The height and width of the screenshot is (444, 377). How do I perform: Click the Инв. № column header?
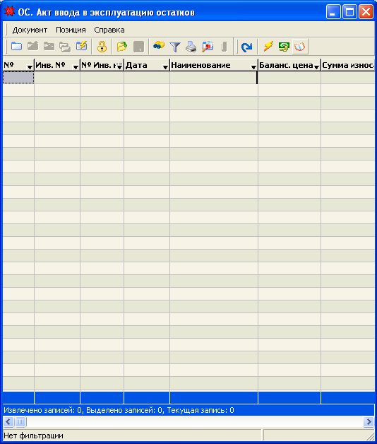point(57,65)
